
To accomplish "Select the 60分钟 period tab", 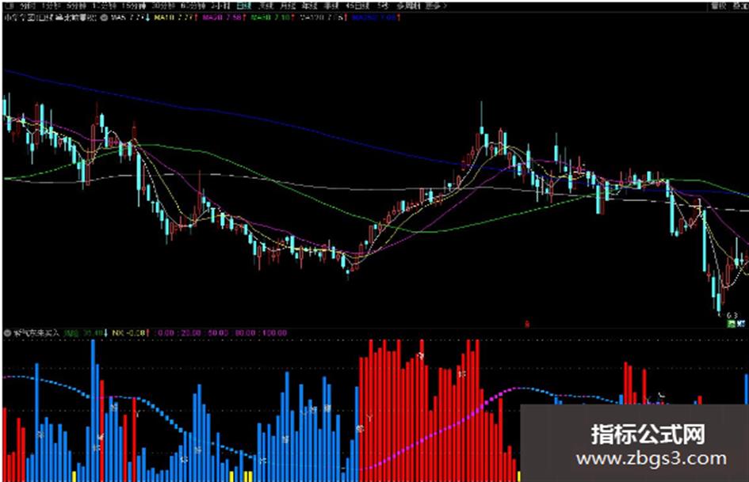I will [192, 6].
